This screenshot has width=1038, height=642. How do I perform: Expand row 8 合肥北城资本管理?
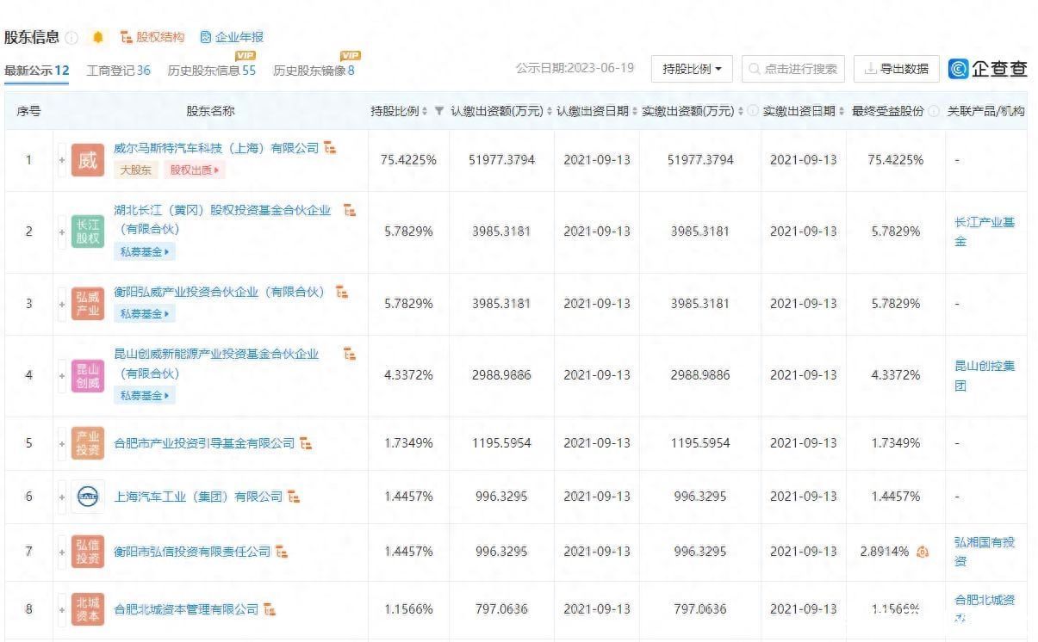point(61,609)
